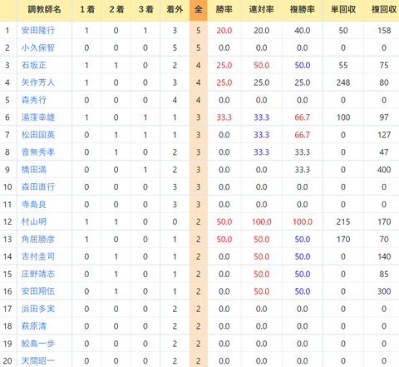Open trainer 吉村圭司 link
The width and height of the screenshot is (399, 367).
tap(38, 256)
